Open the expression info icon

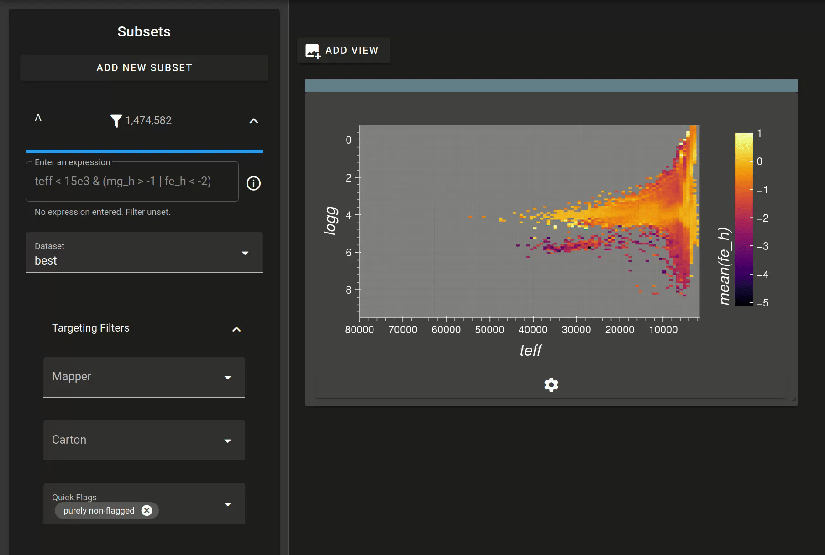[x=253, y=183]
